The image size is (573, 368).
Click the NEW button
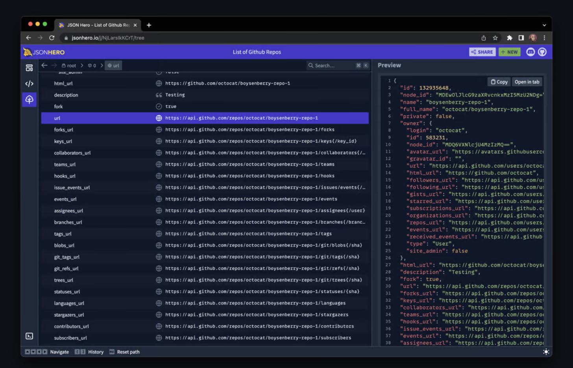[x=510, y=52]
